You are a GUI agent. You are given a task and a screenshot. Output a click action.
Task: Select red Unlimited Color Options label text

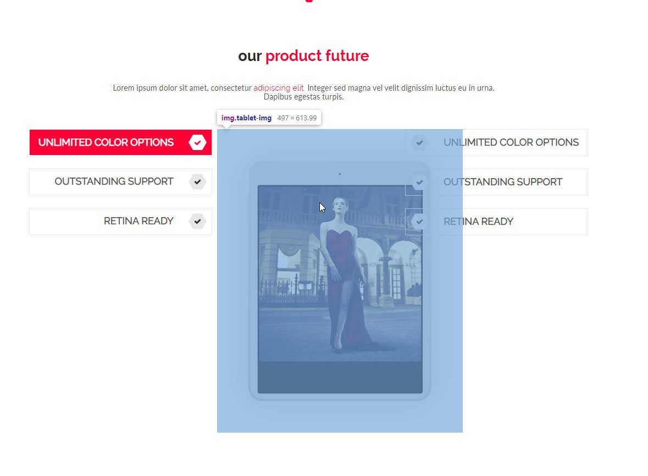point(106,142)
